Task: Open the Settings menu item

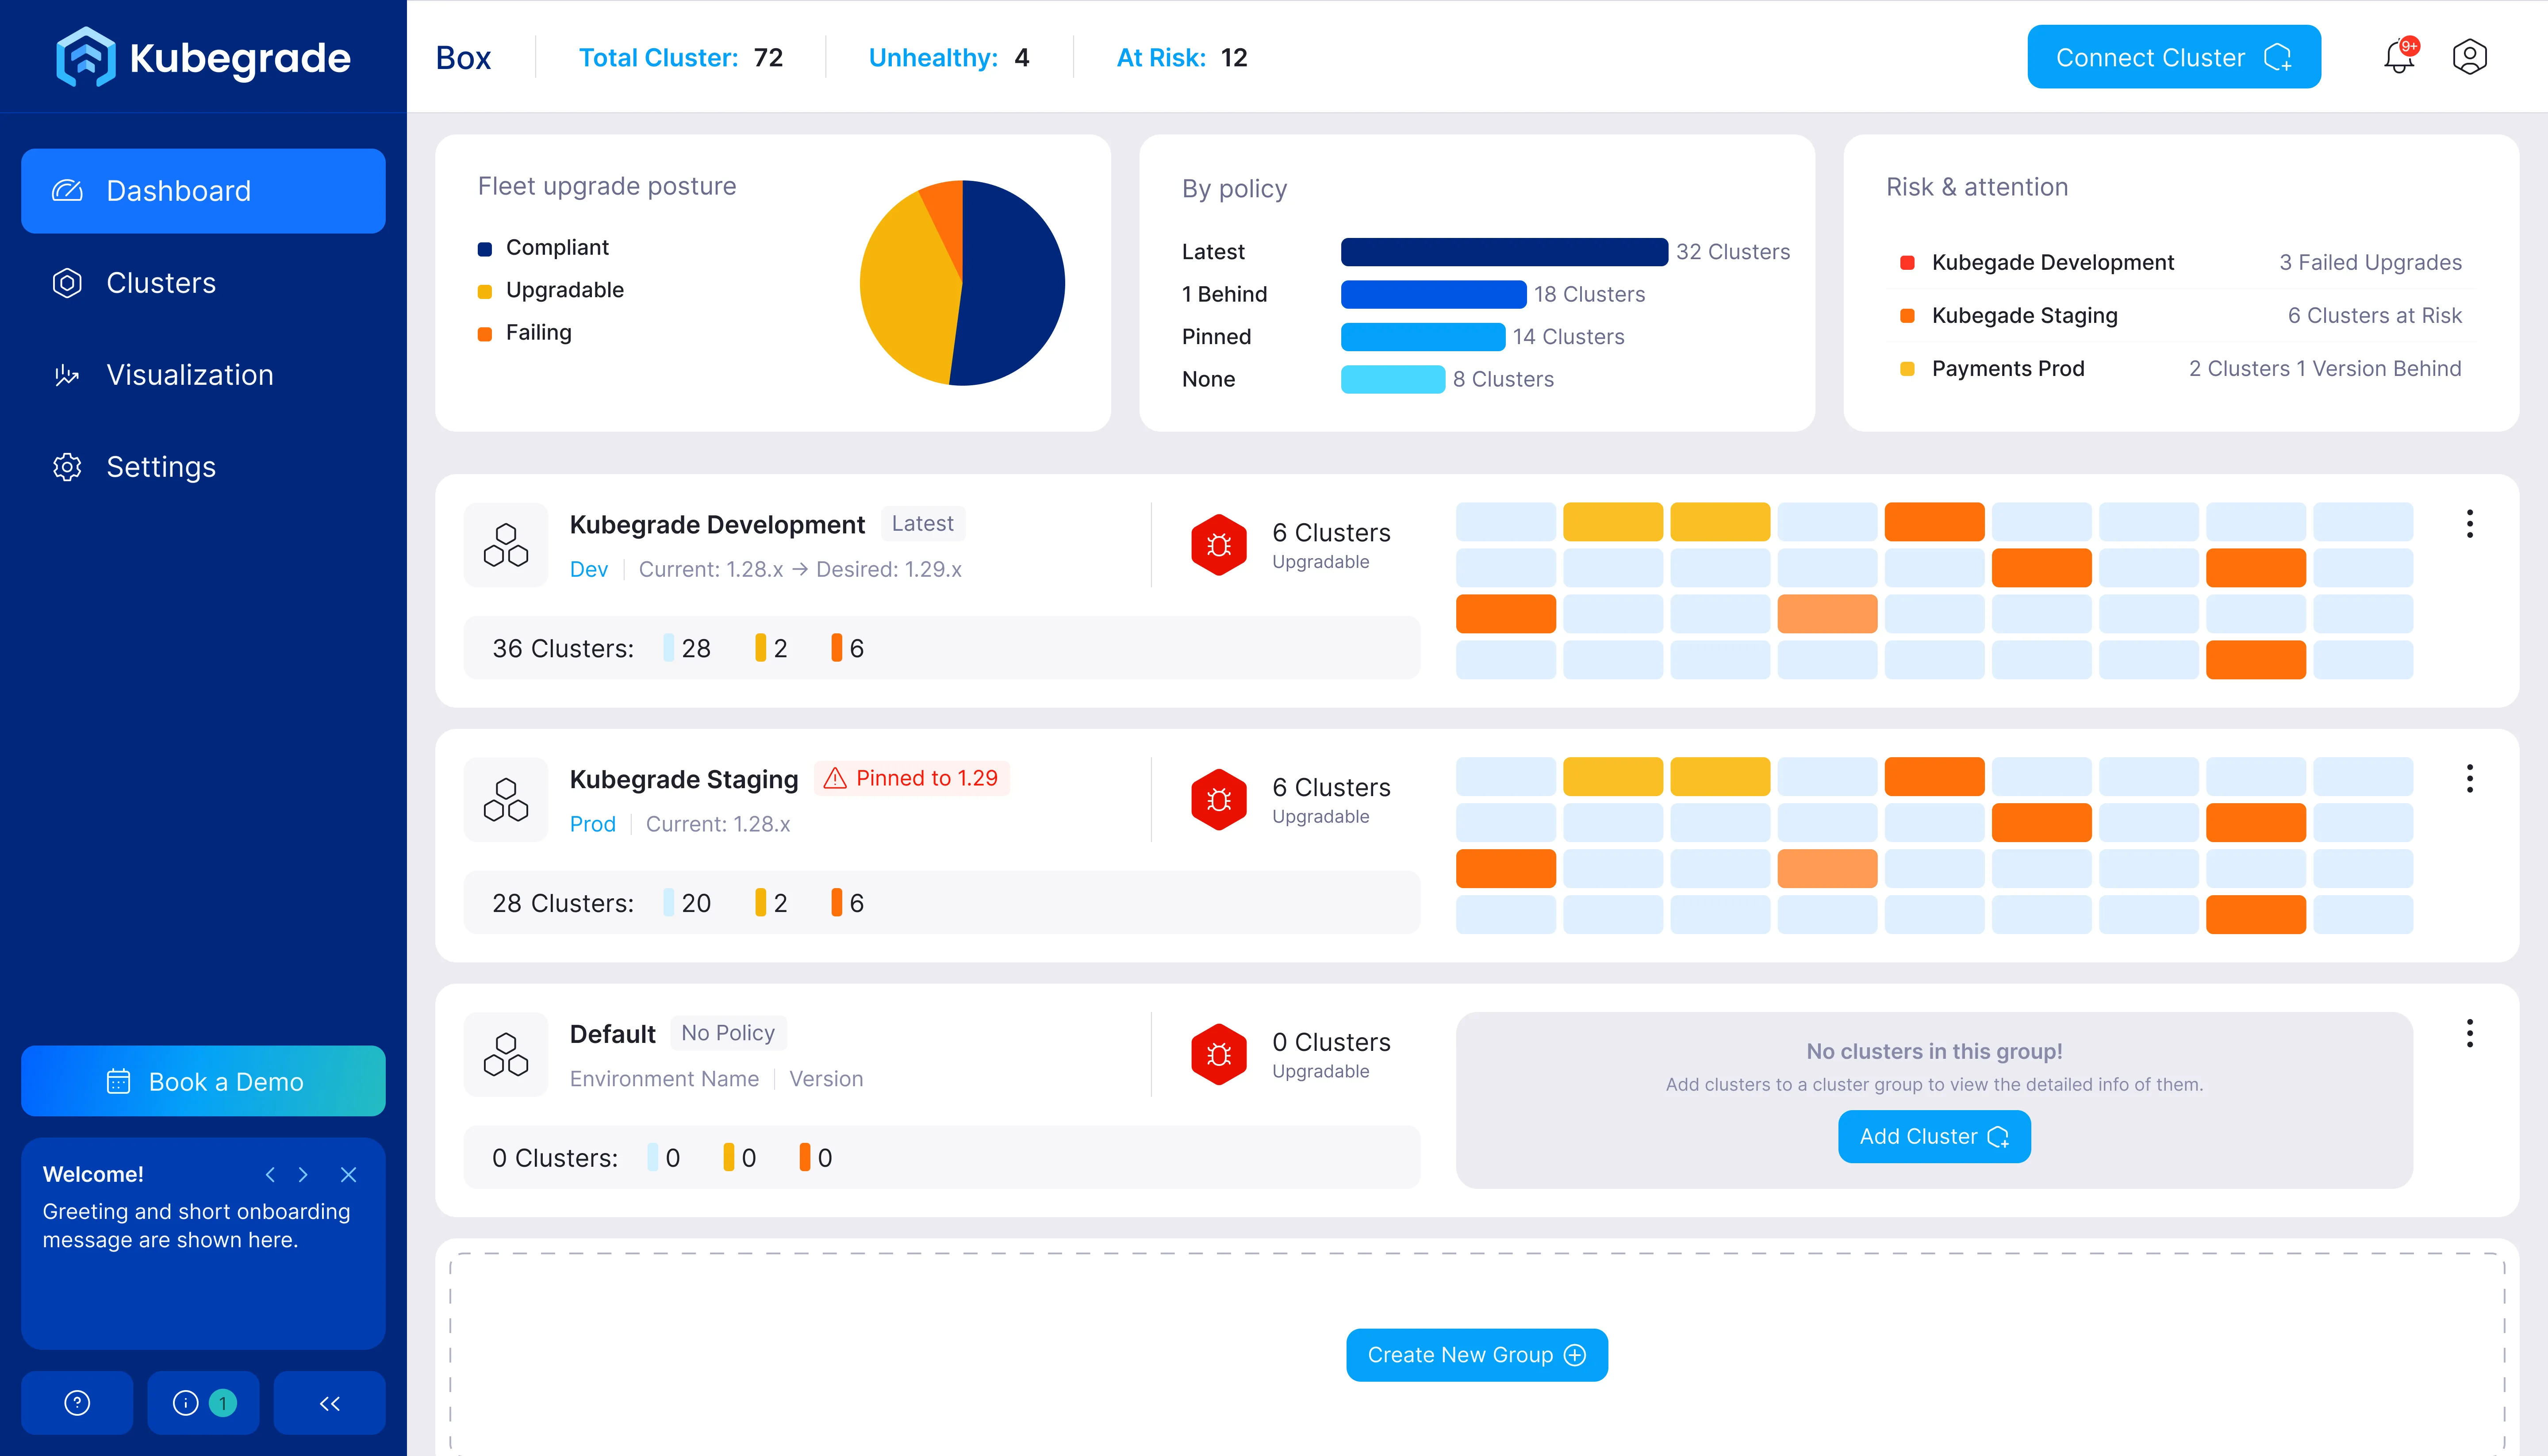Action: (203, 467)
